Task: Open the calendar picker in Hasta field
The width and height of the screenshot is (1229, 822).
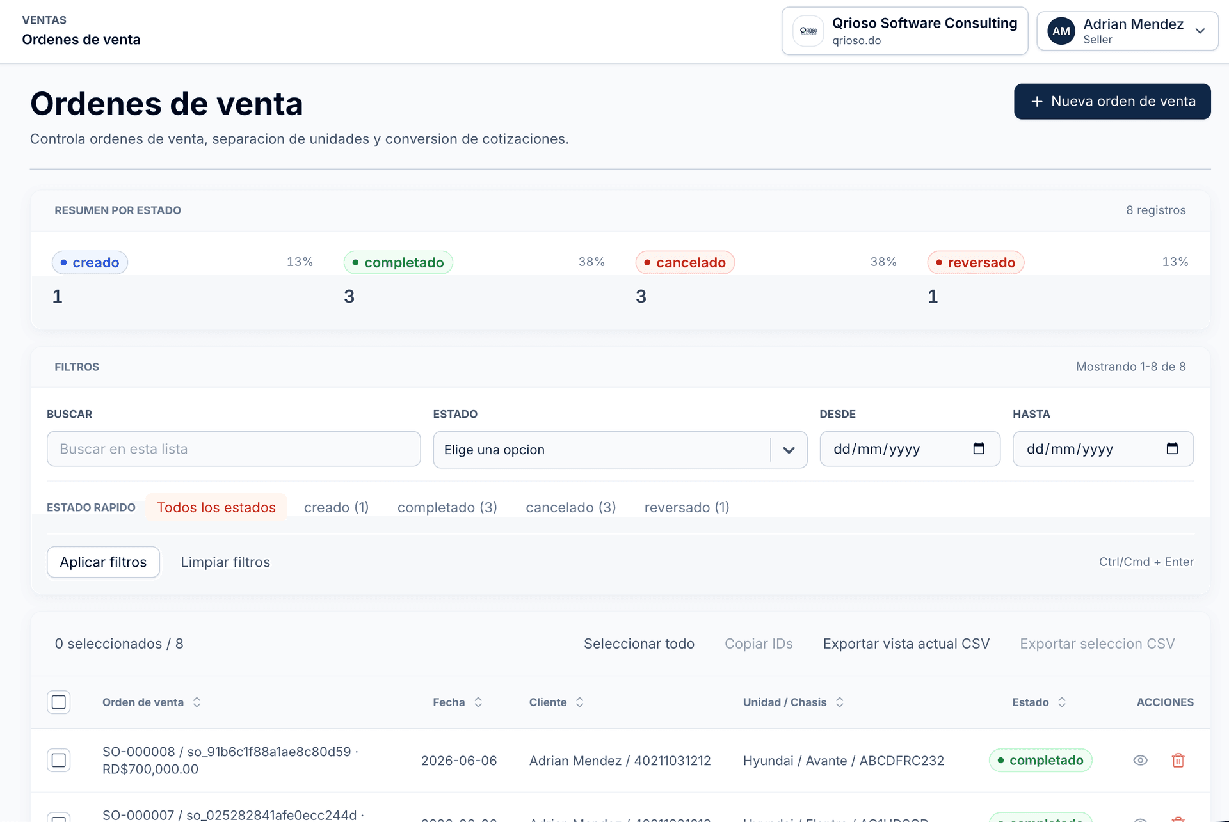Action: [x=1172, y=448]
